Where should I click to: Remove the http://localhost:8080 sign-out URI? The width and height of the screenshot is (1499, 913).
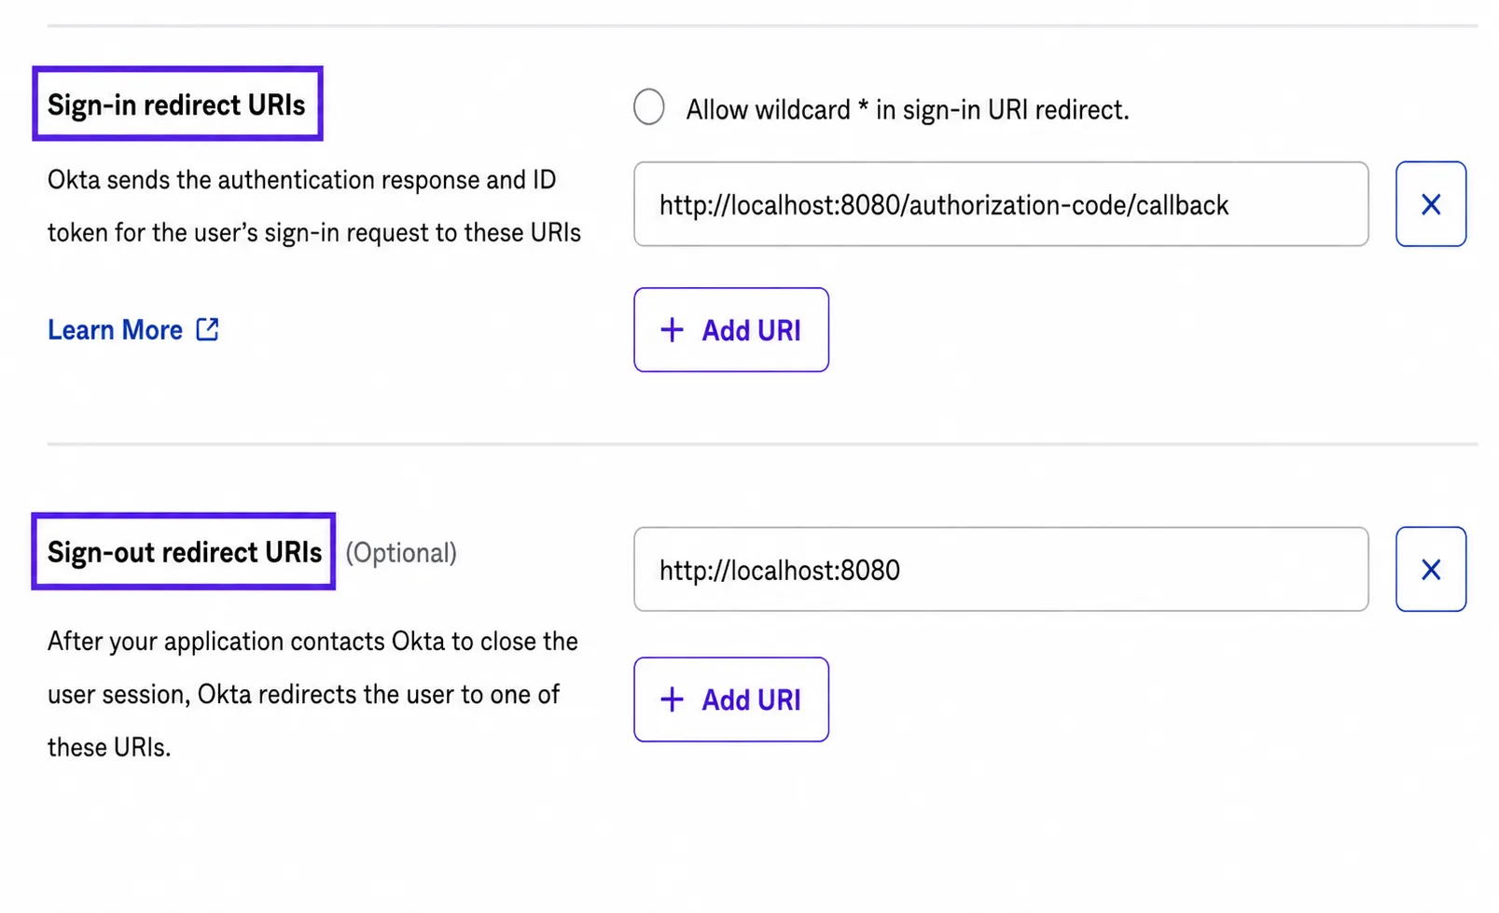1430,570
